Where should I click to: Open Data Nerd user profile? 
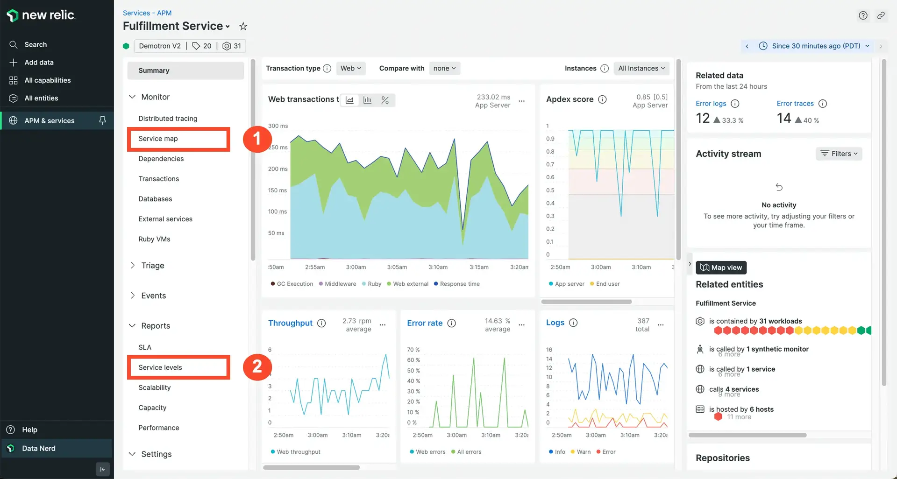(56, 448)
